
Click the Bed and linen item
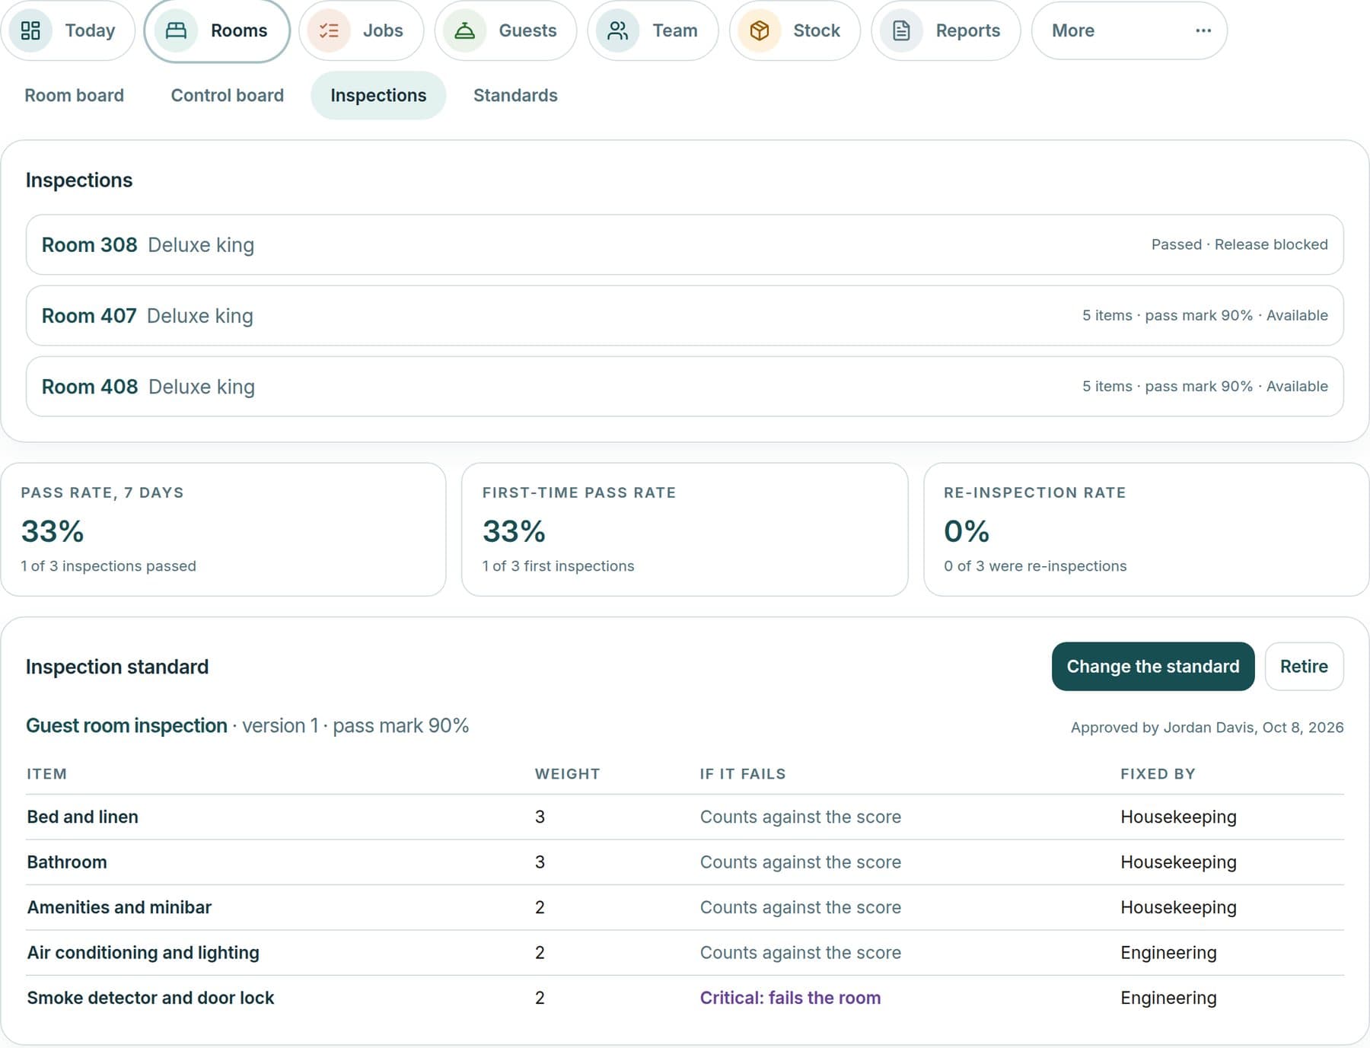coord(82,817)
